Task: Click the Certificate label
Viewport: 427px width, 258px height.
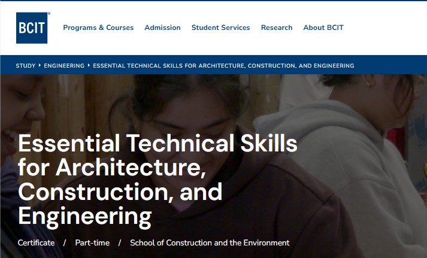Action: (36, 243)
